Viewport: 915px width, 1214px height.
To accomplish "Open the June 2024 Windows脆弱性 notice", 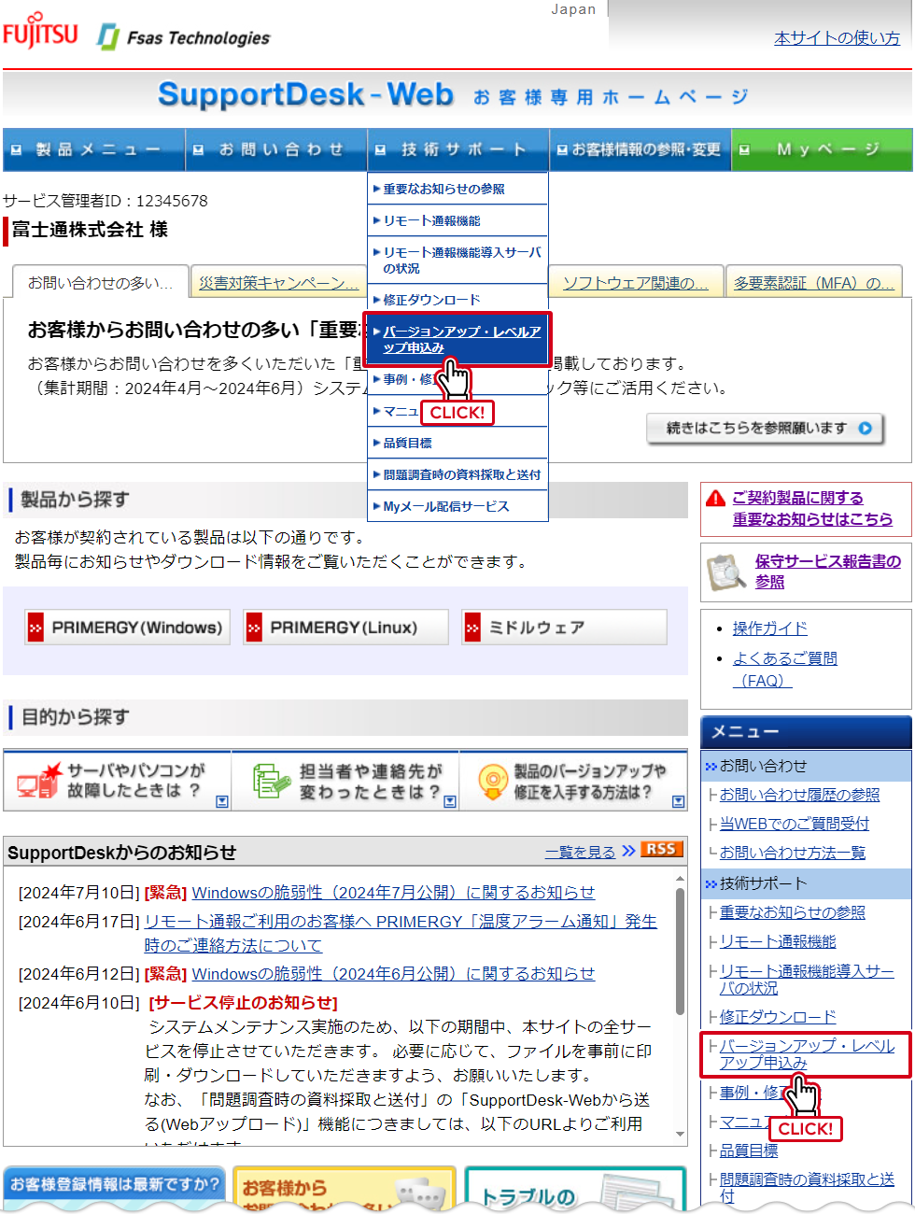I will click(393, 974).
